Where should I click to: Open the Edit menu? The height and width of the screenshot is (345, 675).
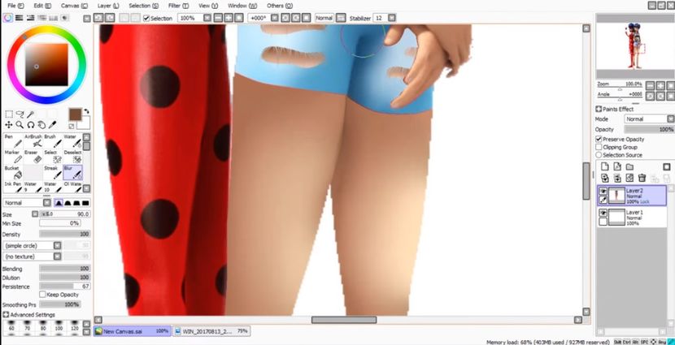(x=42, y=6)
